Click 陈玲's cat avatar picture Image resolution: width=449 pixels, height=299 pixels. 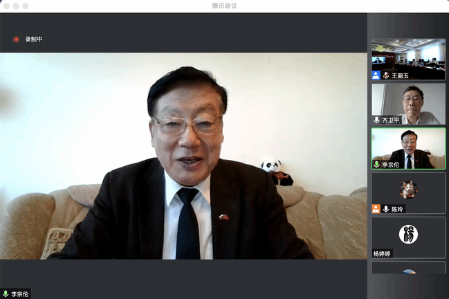pos(408,189)
